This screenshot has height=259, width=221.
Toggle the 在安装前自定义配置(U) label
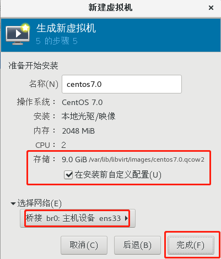click(118, 175)
